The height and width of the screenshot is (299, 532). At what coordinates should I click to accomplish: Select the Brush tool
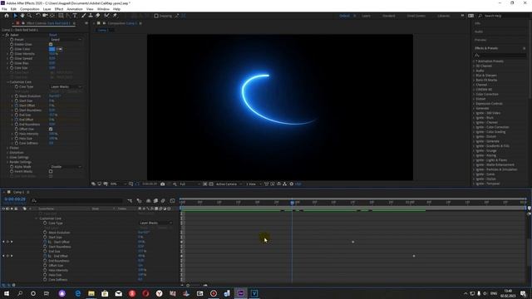coord(83,16)
